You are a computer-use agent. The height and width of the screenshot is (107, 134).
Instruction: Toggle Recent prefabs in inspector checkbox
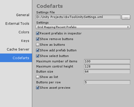(x=38, y=33)
